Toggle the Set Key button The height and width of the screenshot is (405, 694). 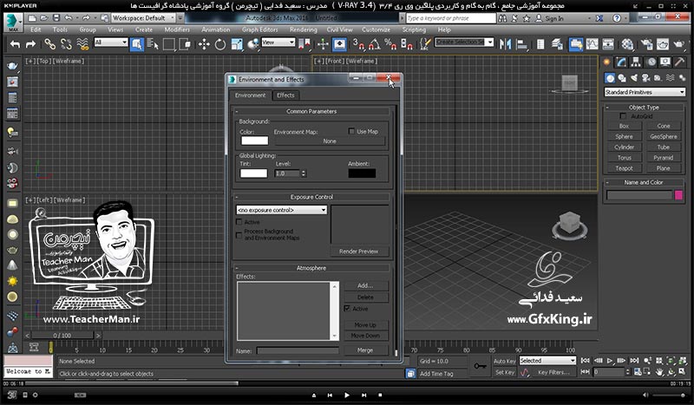click(505, 372)
